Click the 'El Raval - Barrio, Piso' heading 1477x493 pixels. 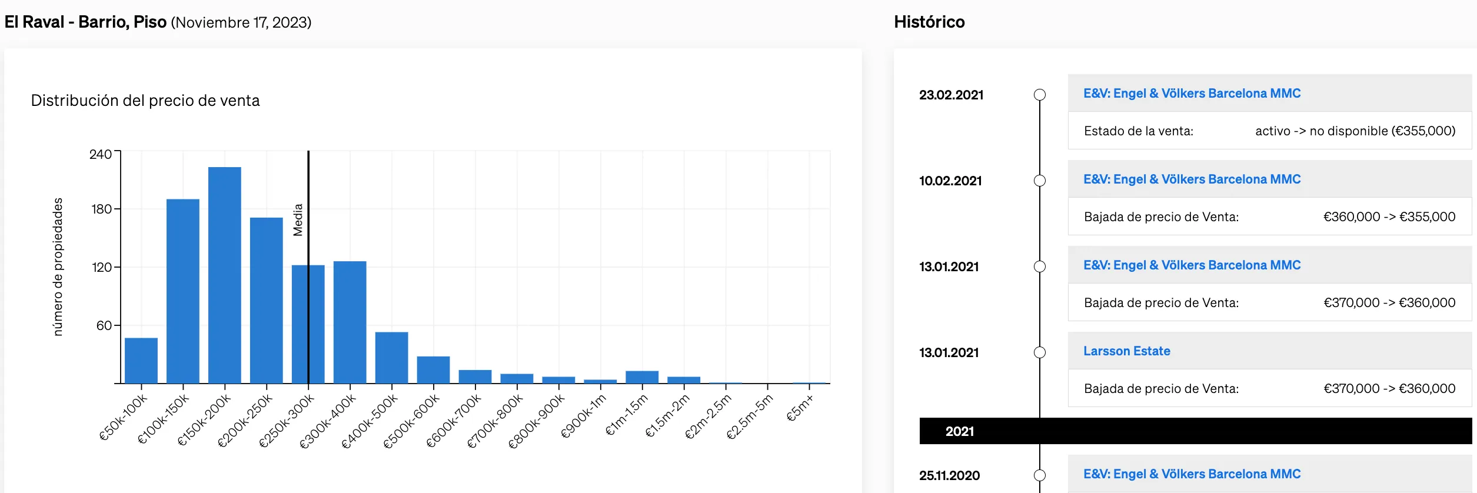point(86,22)
